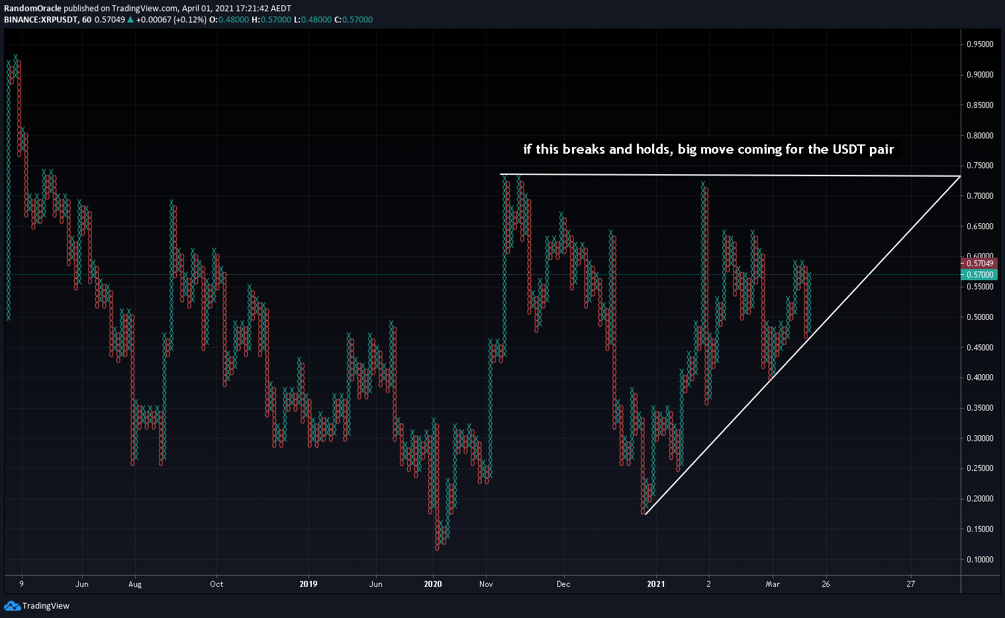
Task: Select the horizontal resistance trendline near 0.73
Action: tap(730, 175)
